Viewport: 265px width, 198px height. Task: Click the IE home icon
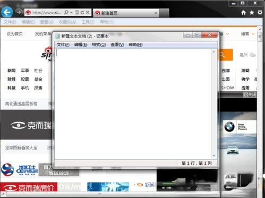click(244, 13)
